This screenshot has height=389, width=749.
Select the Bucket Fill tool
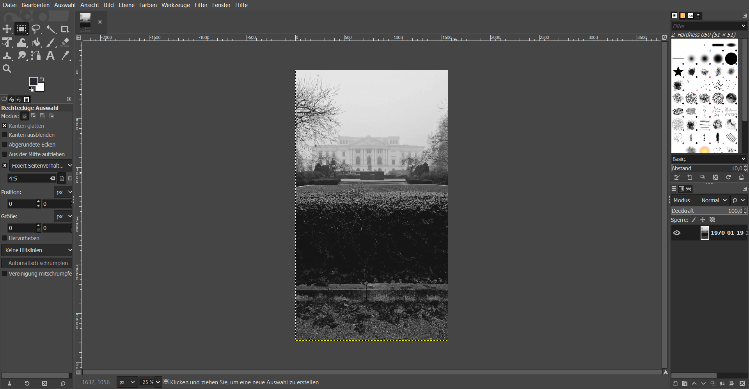(x=36, y=42)
